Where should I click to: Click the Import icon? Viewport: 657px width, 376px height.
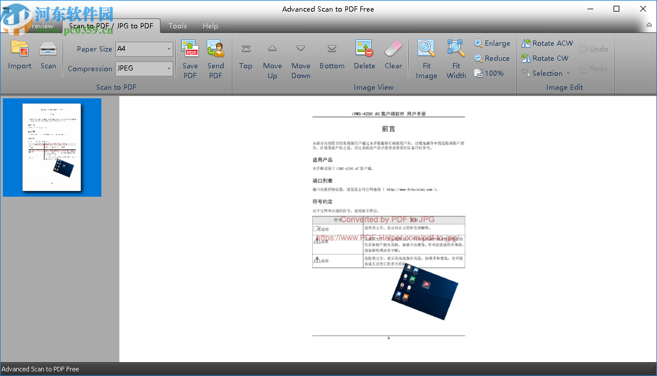[x=19, y=55]
